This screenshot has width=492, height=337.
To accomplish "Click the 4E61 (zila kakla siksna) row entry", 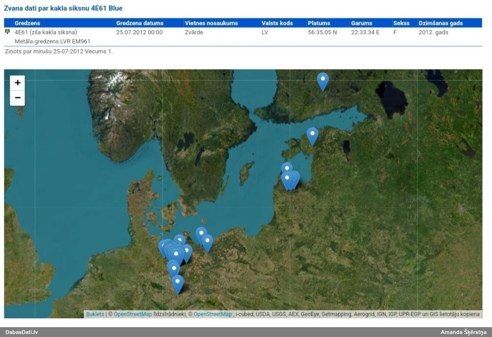I will click(46, 32).
